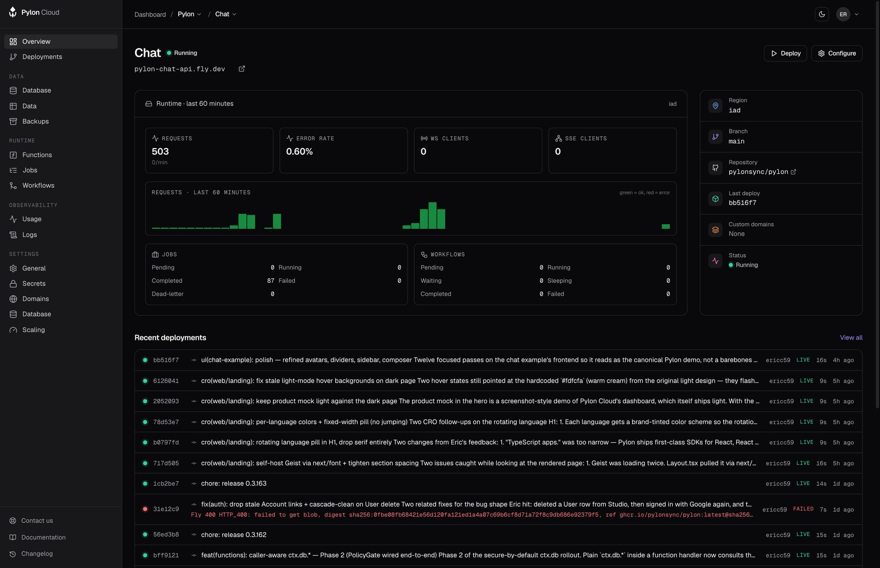Click the FAILED status label on 31e12c9

tap(803, 509)
